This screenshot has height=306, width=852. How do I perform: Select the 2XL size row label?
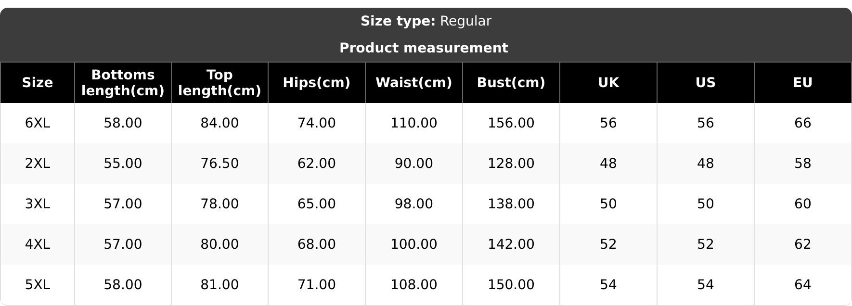[x=38, y=164]
